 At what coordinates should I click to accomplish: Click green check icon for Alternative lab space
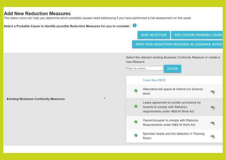point(136,91)
